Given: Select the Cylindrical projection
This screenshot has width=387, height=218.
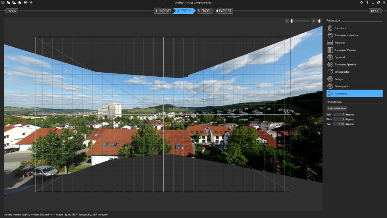Looking at the screenshot, I should coord(341,28).
